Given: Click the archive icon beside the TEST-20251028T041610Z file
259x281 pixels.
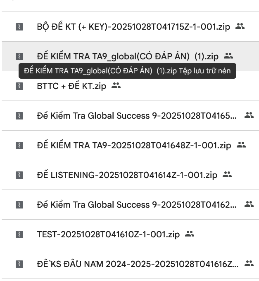Looking at the screenshot, I should tap(19, 234).
